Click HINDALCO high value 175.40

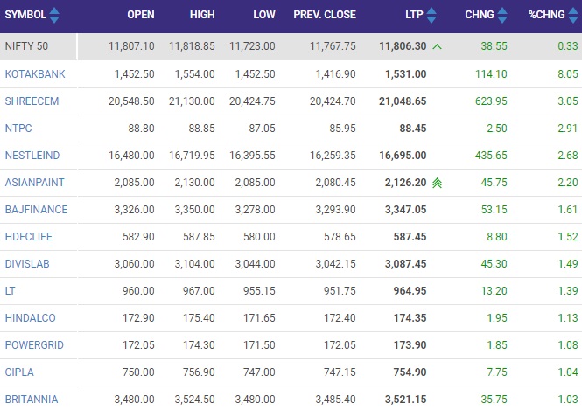(199, 317)
